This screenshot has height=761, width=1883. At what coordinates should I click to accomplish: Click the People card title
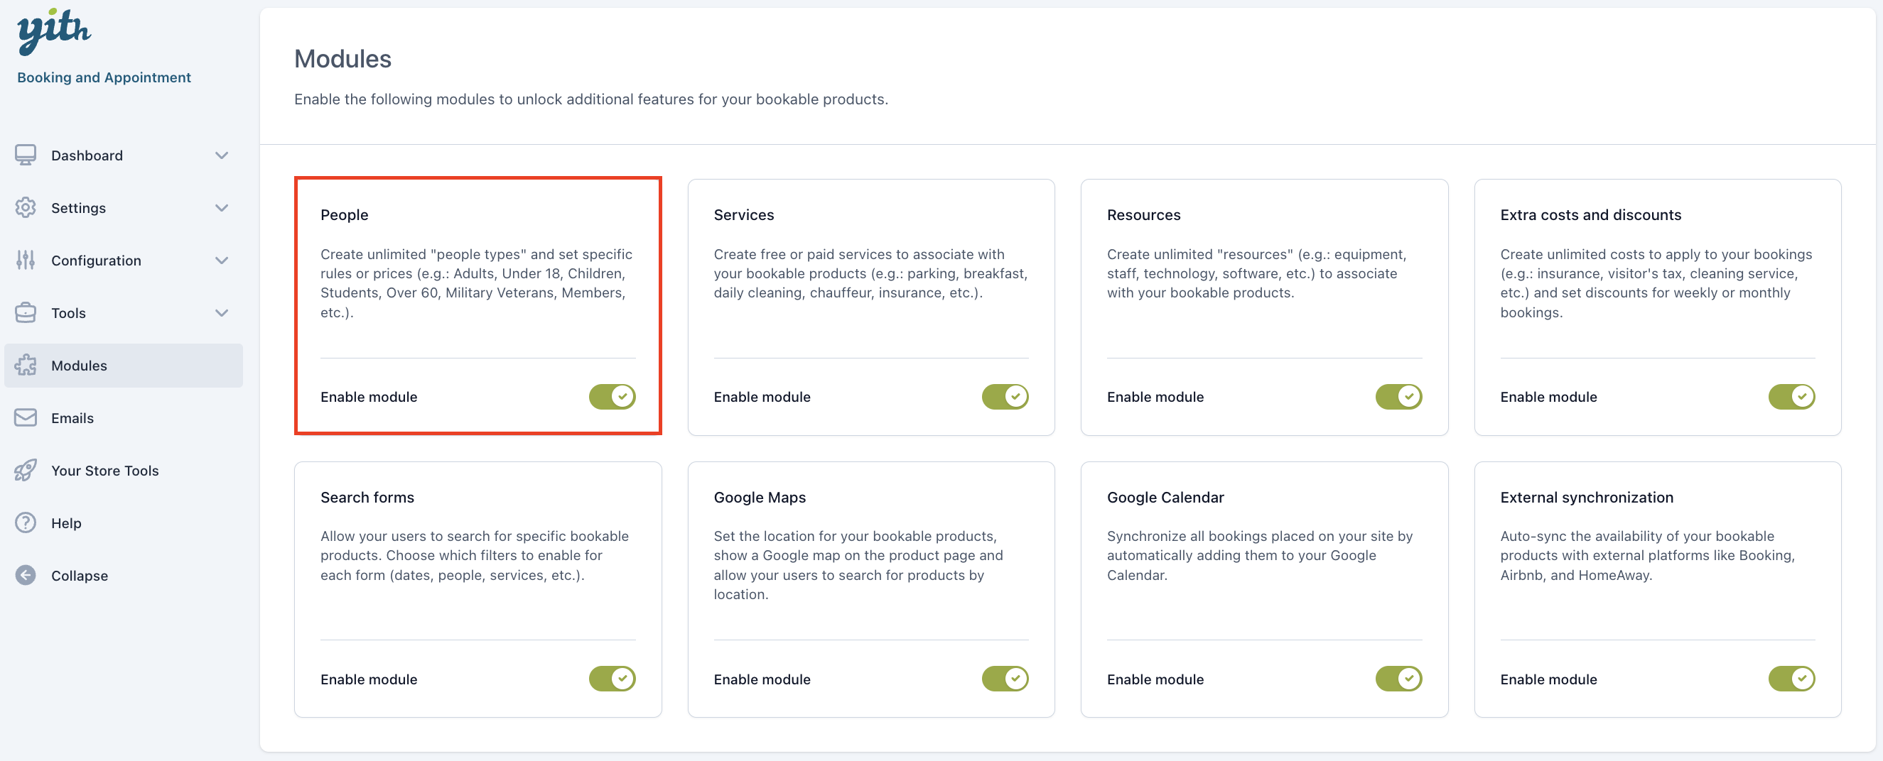(x=344, y=214)
